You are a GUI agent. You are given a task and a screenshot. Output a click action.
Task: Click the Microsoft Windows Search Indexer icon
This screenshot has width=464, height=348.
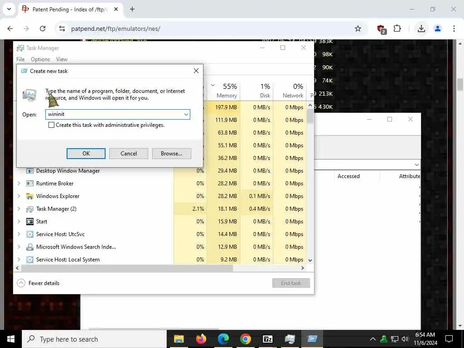pos(29,247)
